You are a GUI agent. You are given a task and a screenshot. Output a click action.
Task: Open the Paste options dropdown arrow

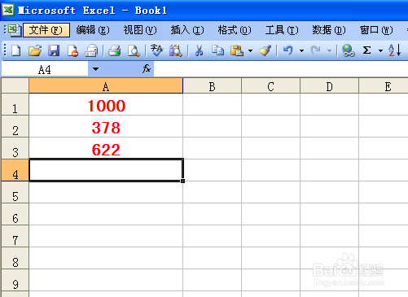[250, 50]
